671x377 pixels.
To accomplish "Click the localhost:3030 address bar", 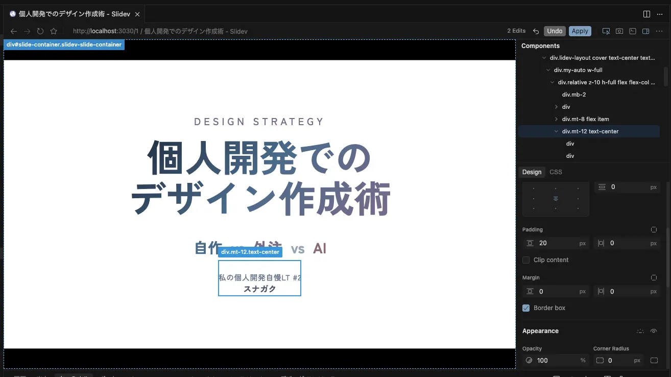I will 153,31.
